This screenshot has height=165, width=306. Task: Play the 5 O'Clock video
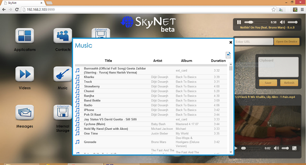tap(236, 148)
